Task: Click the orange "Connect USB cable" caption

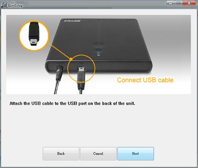Action: [145, 80]
